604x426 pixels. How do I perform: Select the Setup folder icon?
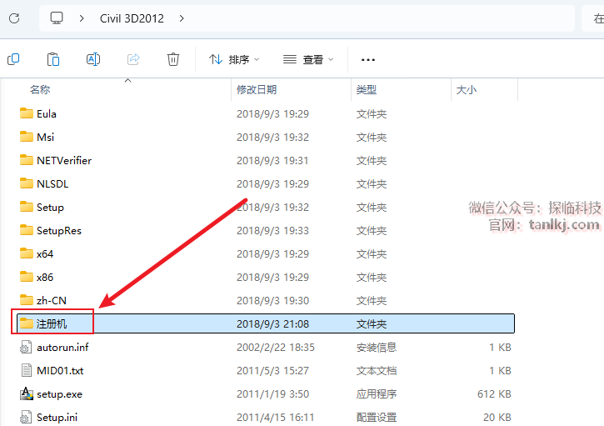click(26, 207)
